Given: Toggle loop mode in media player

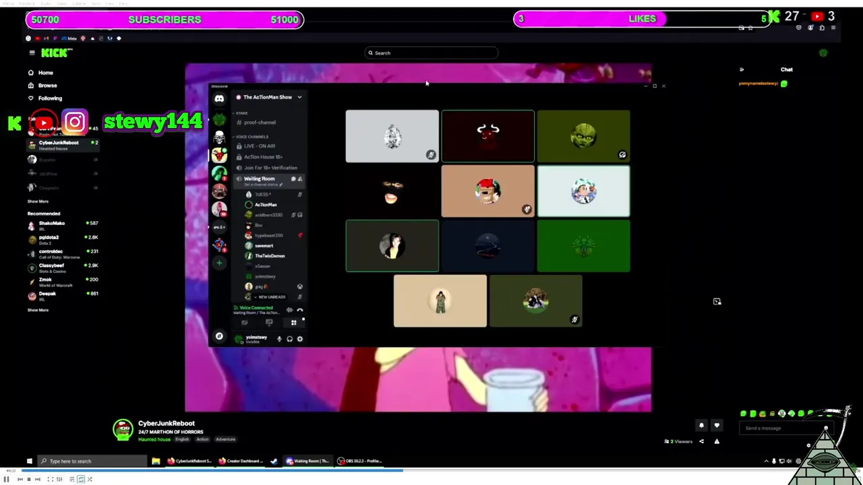Looking at the screenshot, I should pos(80,479).
